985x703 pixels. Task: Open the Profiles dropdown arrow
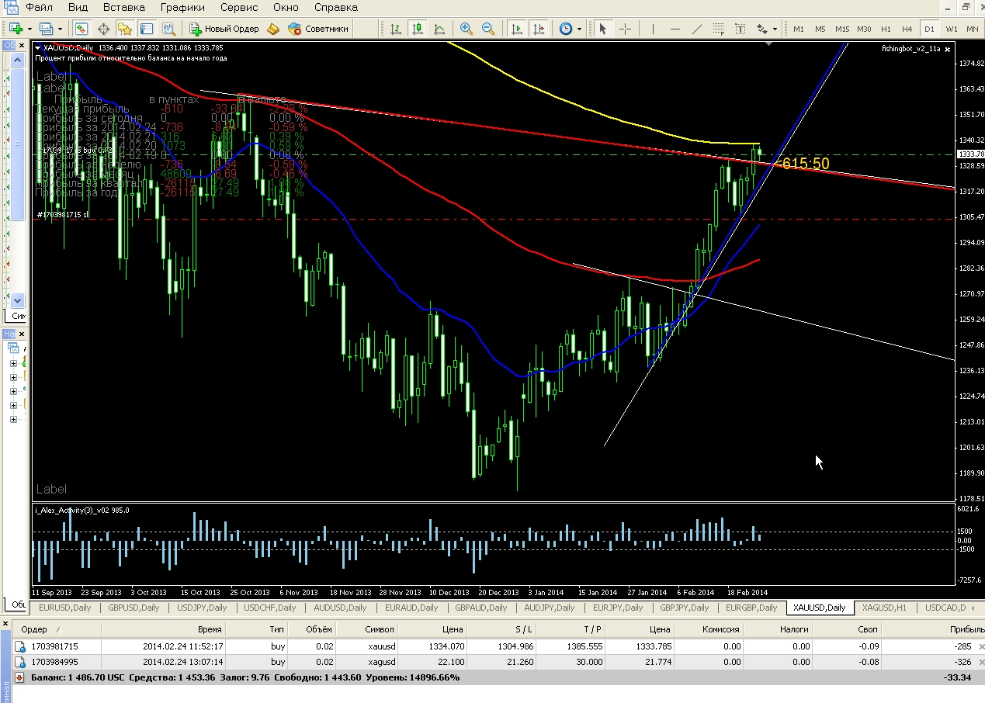[x=61, y=29]
